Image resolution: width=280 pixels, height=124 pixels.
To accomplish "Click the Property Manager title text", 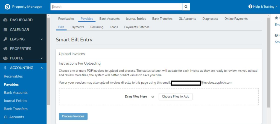I will click(x=27, y=7).
